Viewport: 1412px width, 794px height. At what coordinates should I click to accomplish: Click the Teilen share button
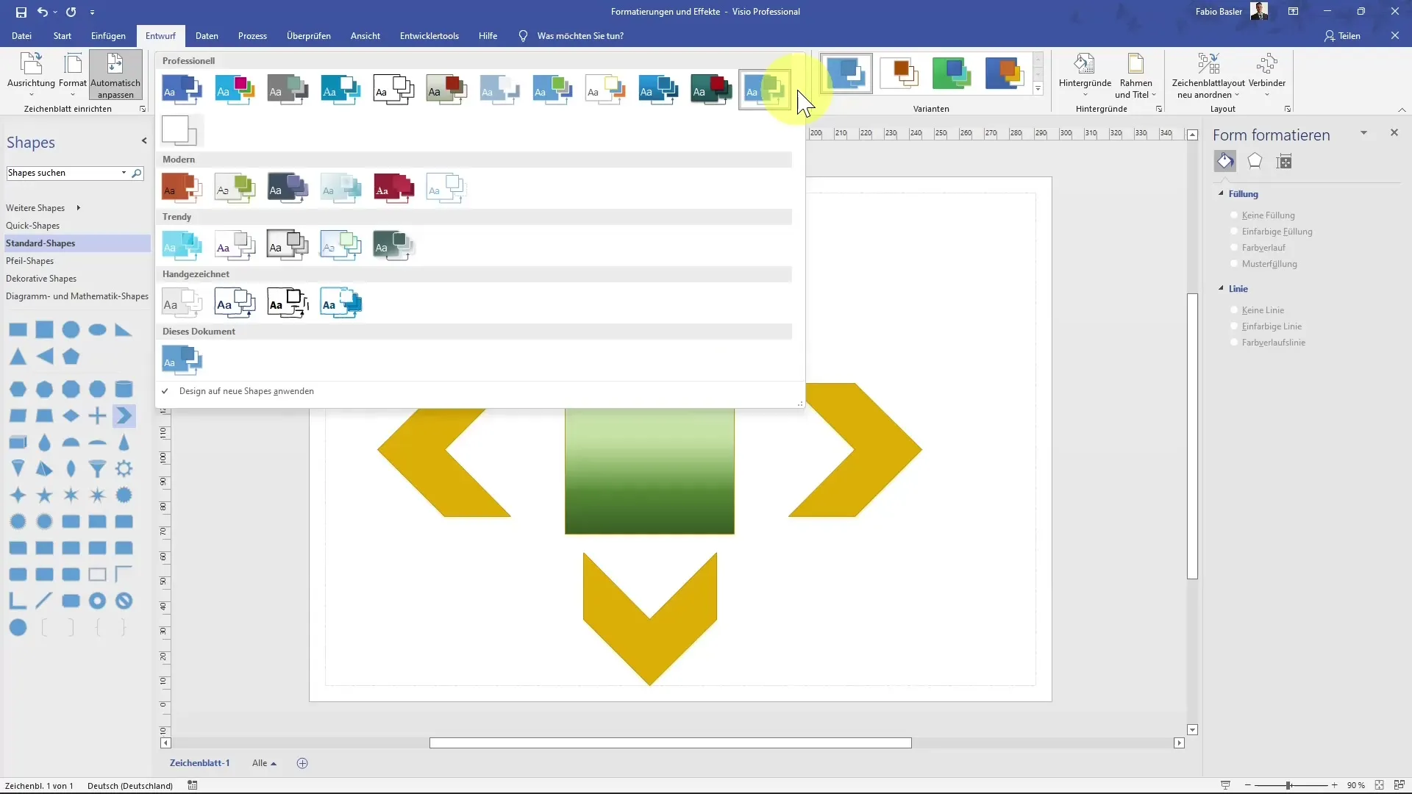click(1342, 36)
